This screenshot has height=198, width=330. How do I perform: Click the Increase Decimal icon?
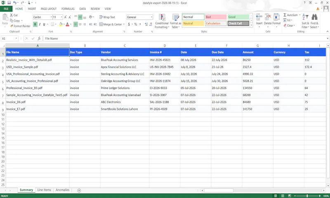point(146,24)
